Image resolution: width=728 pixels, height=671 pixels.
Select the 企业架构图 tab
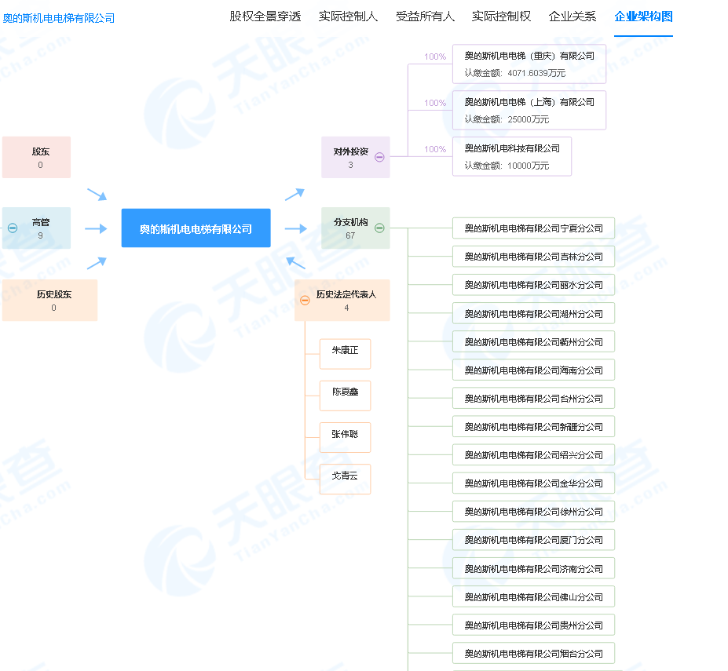pos(643,16)
